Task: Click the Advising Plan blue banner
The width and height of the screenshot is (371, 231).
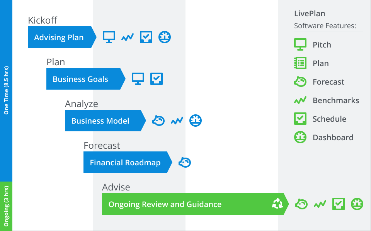Action: [x=59, y=37]
